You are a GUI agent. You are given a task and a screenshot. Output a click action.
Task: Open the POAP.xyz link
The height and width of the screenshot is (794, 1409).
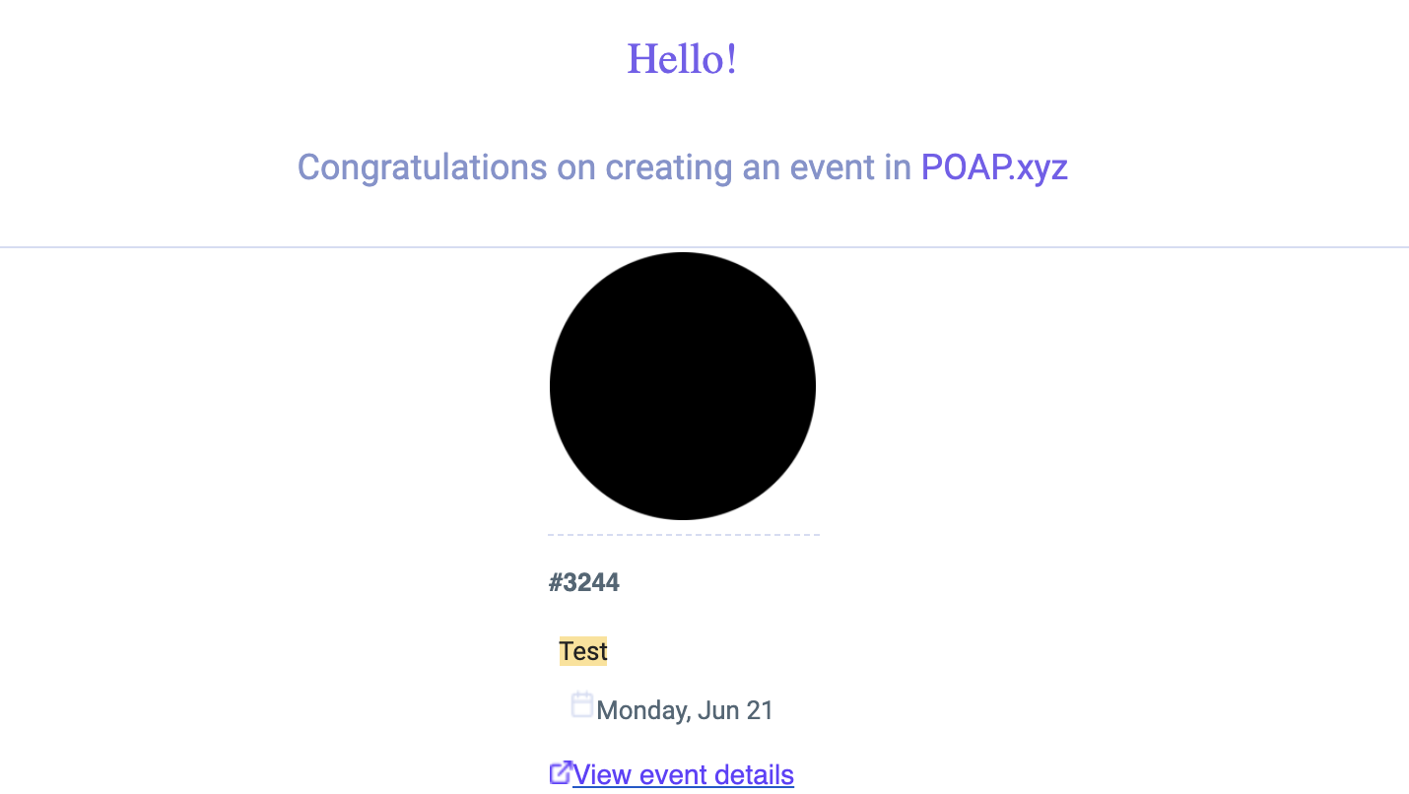click(994, 167)
